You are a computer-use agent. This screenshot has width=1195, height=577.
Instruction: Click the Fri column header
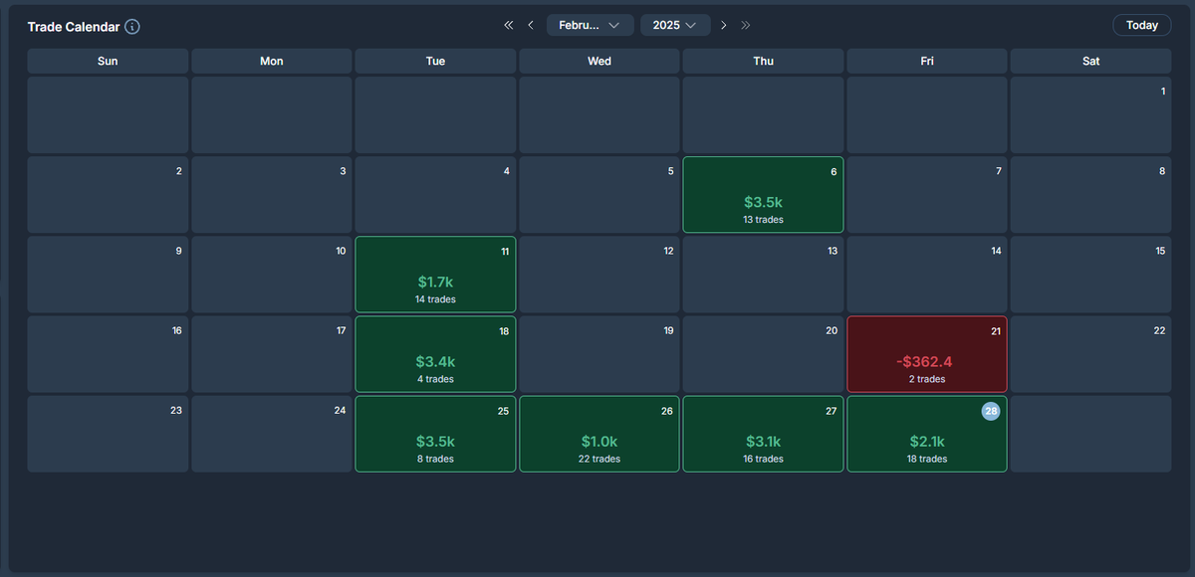pyautogui.click(x=927, y=61)
